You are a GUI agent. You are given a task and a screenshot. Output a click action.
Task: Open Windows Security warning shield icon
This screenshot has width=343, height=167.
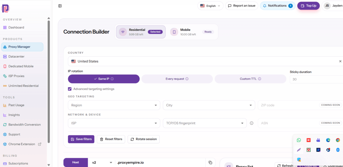(299, 160)
